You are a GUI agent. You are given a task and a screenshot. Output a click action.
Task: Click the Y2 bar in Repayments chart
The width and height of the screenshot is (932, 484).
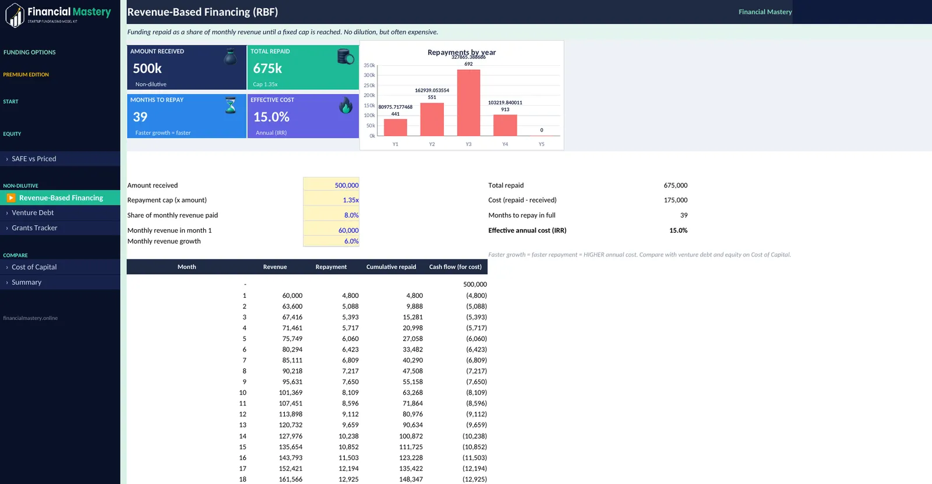(x=432, y=119)
